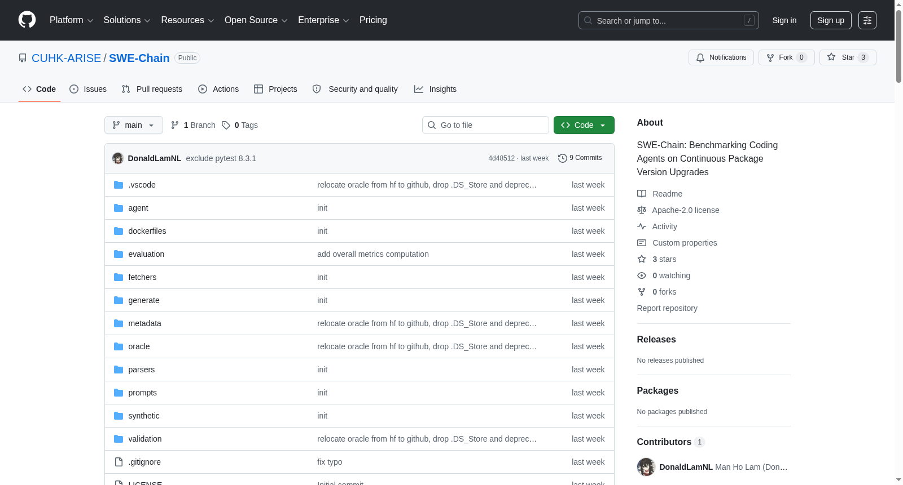
Task: Click the agent folder icon
Action: tap(119, 208)
